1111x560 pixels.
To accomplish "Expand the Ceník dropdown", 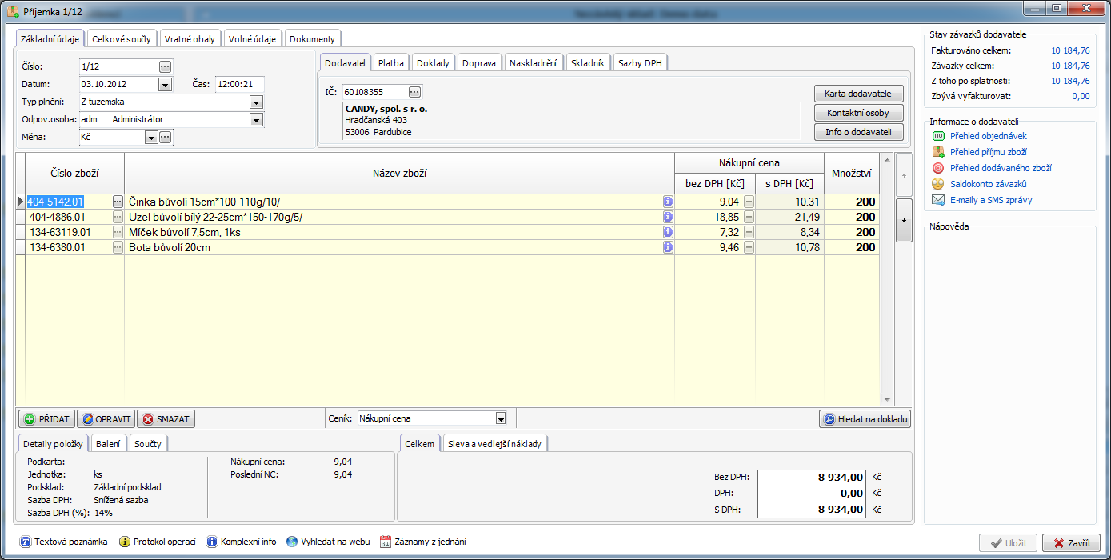I will [x=501, y=418].
